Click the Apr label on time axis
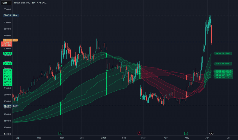Image resolution: width=238 pixels, height=140 pixels. (165, 138)
